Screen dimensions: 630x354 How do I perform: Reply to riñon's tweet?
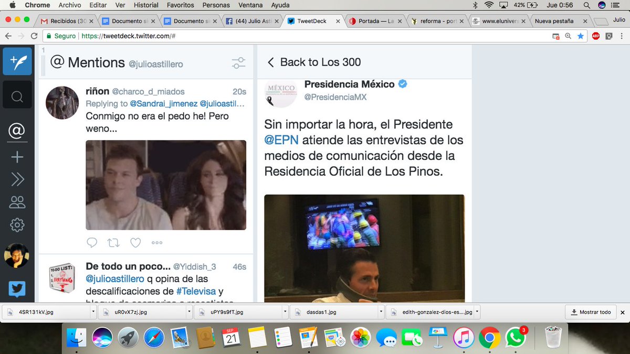92,242
